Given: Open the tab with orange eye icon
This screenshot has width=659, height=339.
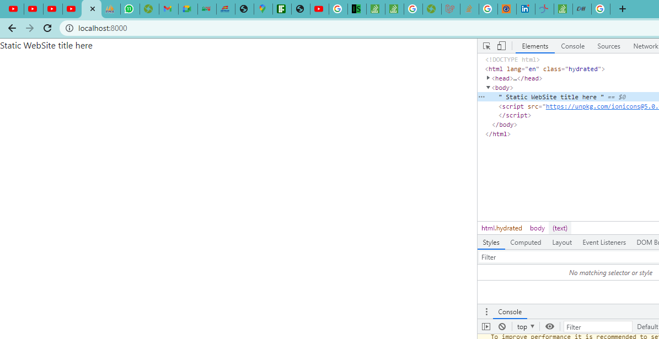Looking at the screenshot, I should click(506, 9).
